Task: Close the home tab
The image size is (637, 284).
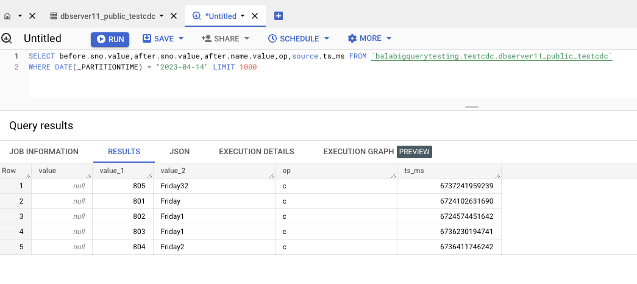Action: pos(32,16)
